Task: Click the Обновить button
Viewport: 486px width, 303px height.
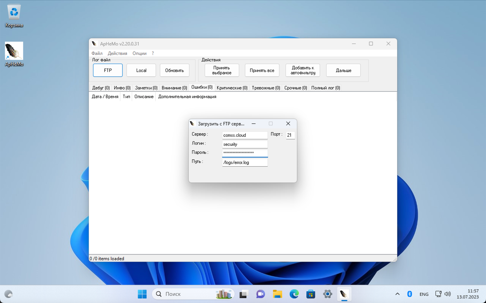Action: coord(175,70)
